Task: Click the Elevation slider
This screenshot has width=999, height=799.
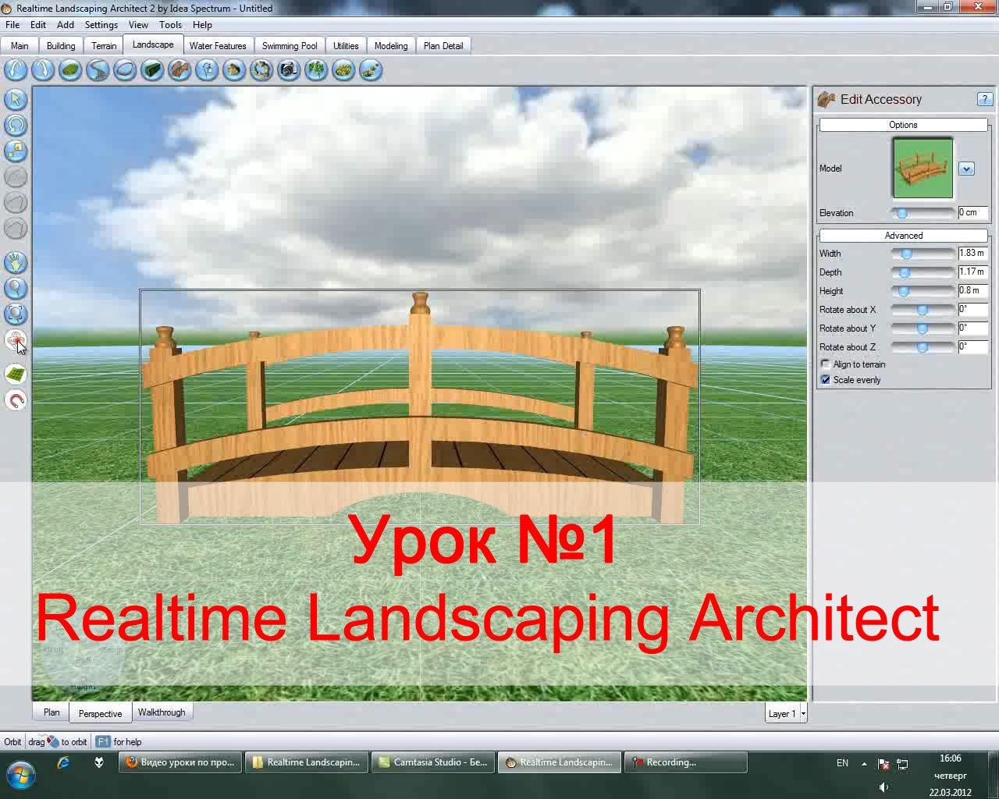Action: (923, 213)
